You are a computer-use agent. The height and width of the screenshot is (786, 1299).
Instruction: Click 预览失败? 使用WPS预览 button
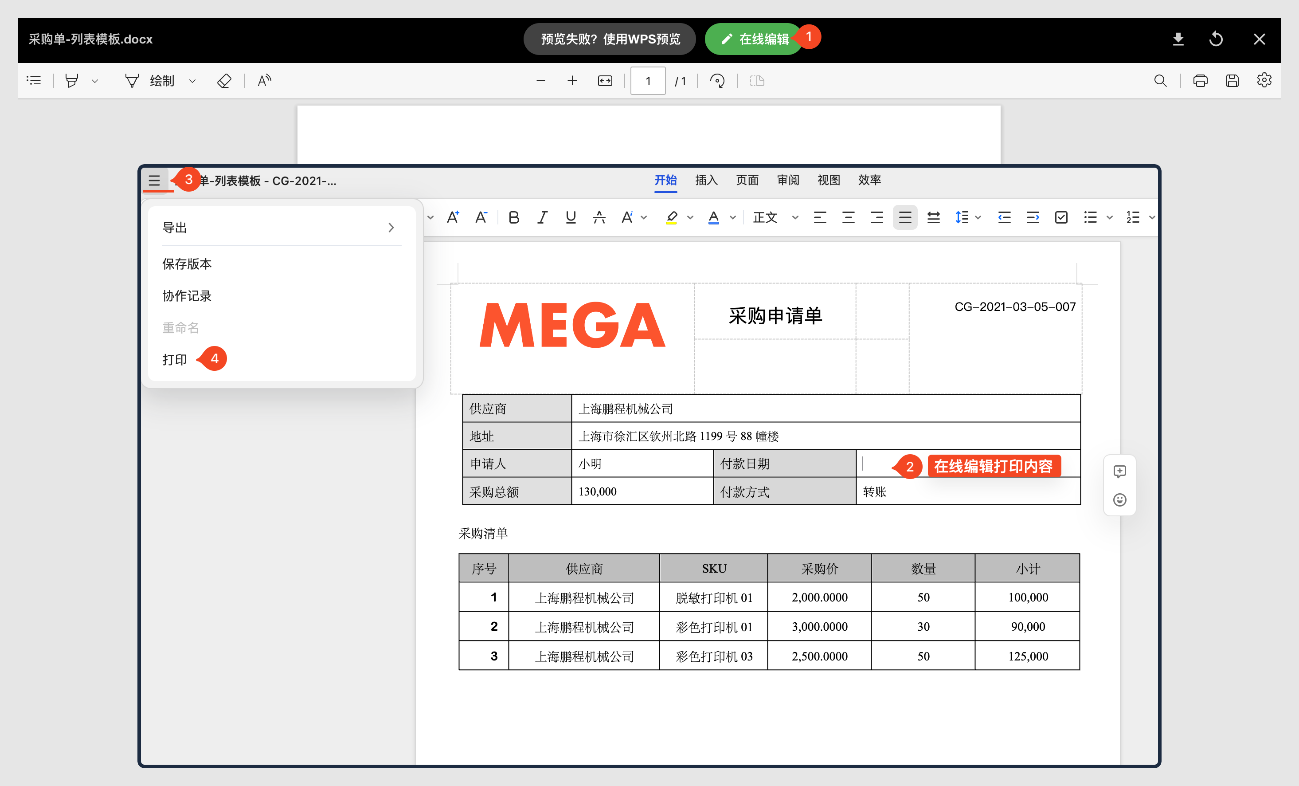pos(610,39)
